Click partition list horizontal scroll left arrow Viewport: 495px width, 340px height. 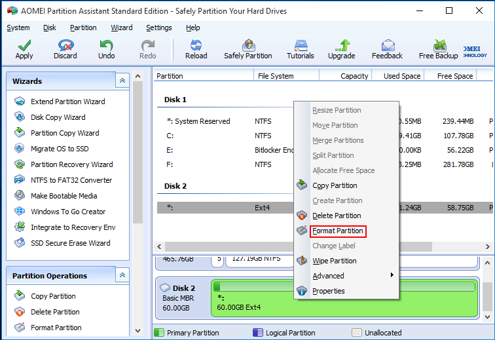click(x=159, y=246)
